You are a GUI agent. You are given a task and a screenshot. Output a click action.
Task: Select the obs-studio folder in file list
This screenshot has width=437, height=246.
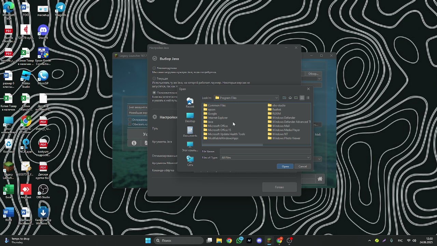[277, 105]
